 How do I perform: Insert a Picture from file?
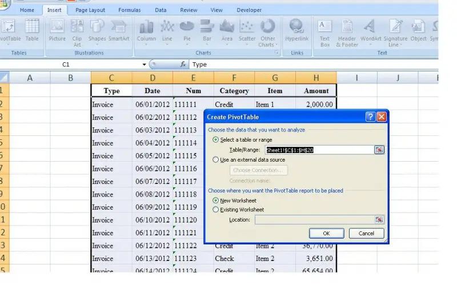click(57, 30)
